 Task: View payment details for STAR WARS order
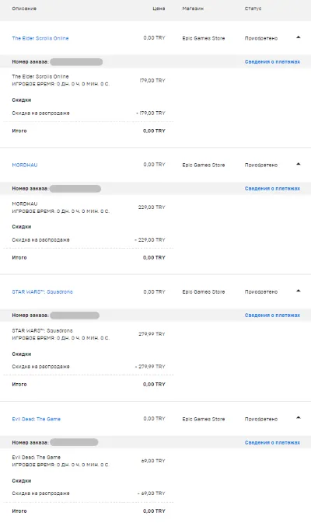272,316
